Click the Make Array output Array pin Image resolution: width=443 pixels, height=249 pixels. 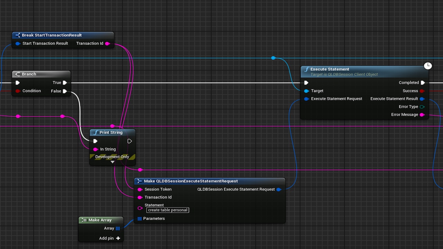(118, 229)
